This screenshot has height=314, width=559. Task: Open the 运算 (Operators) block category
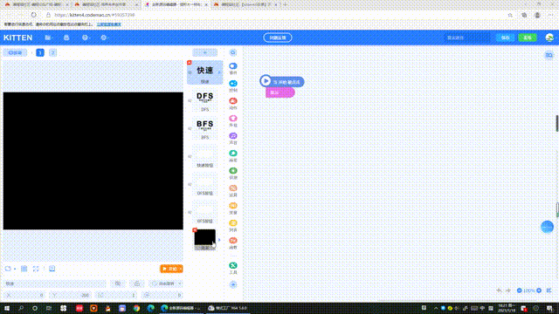[x=233, y=190]
